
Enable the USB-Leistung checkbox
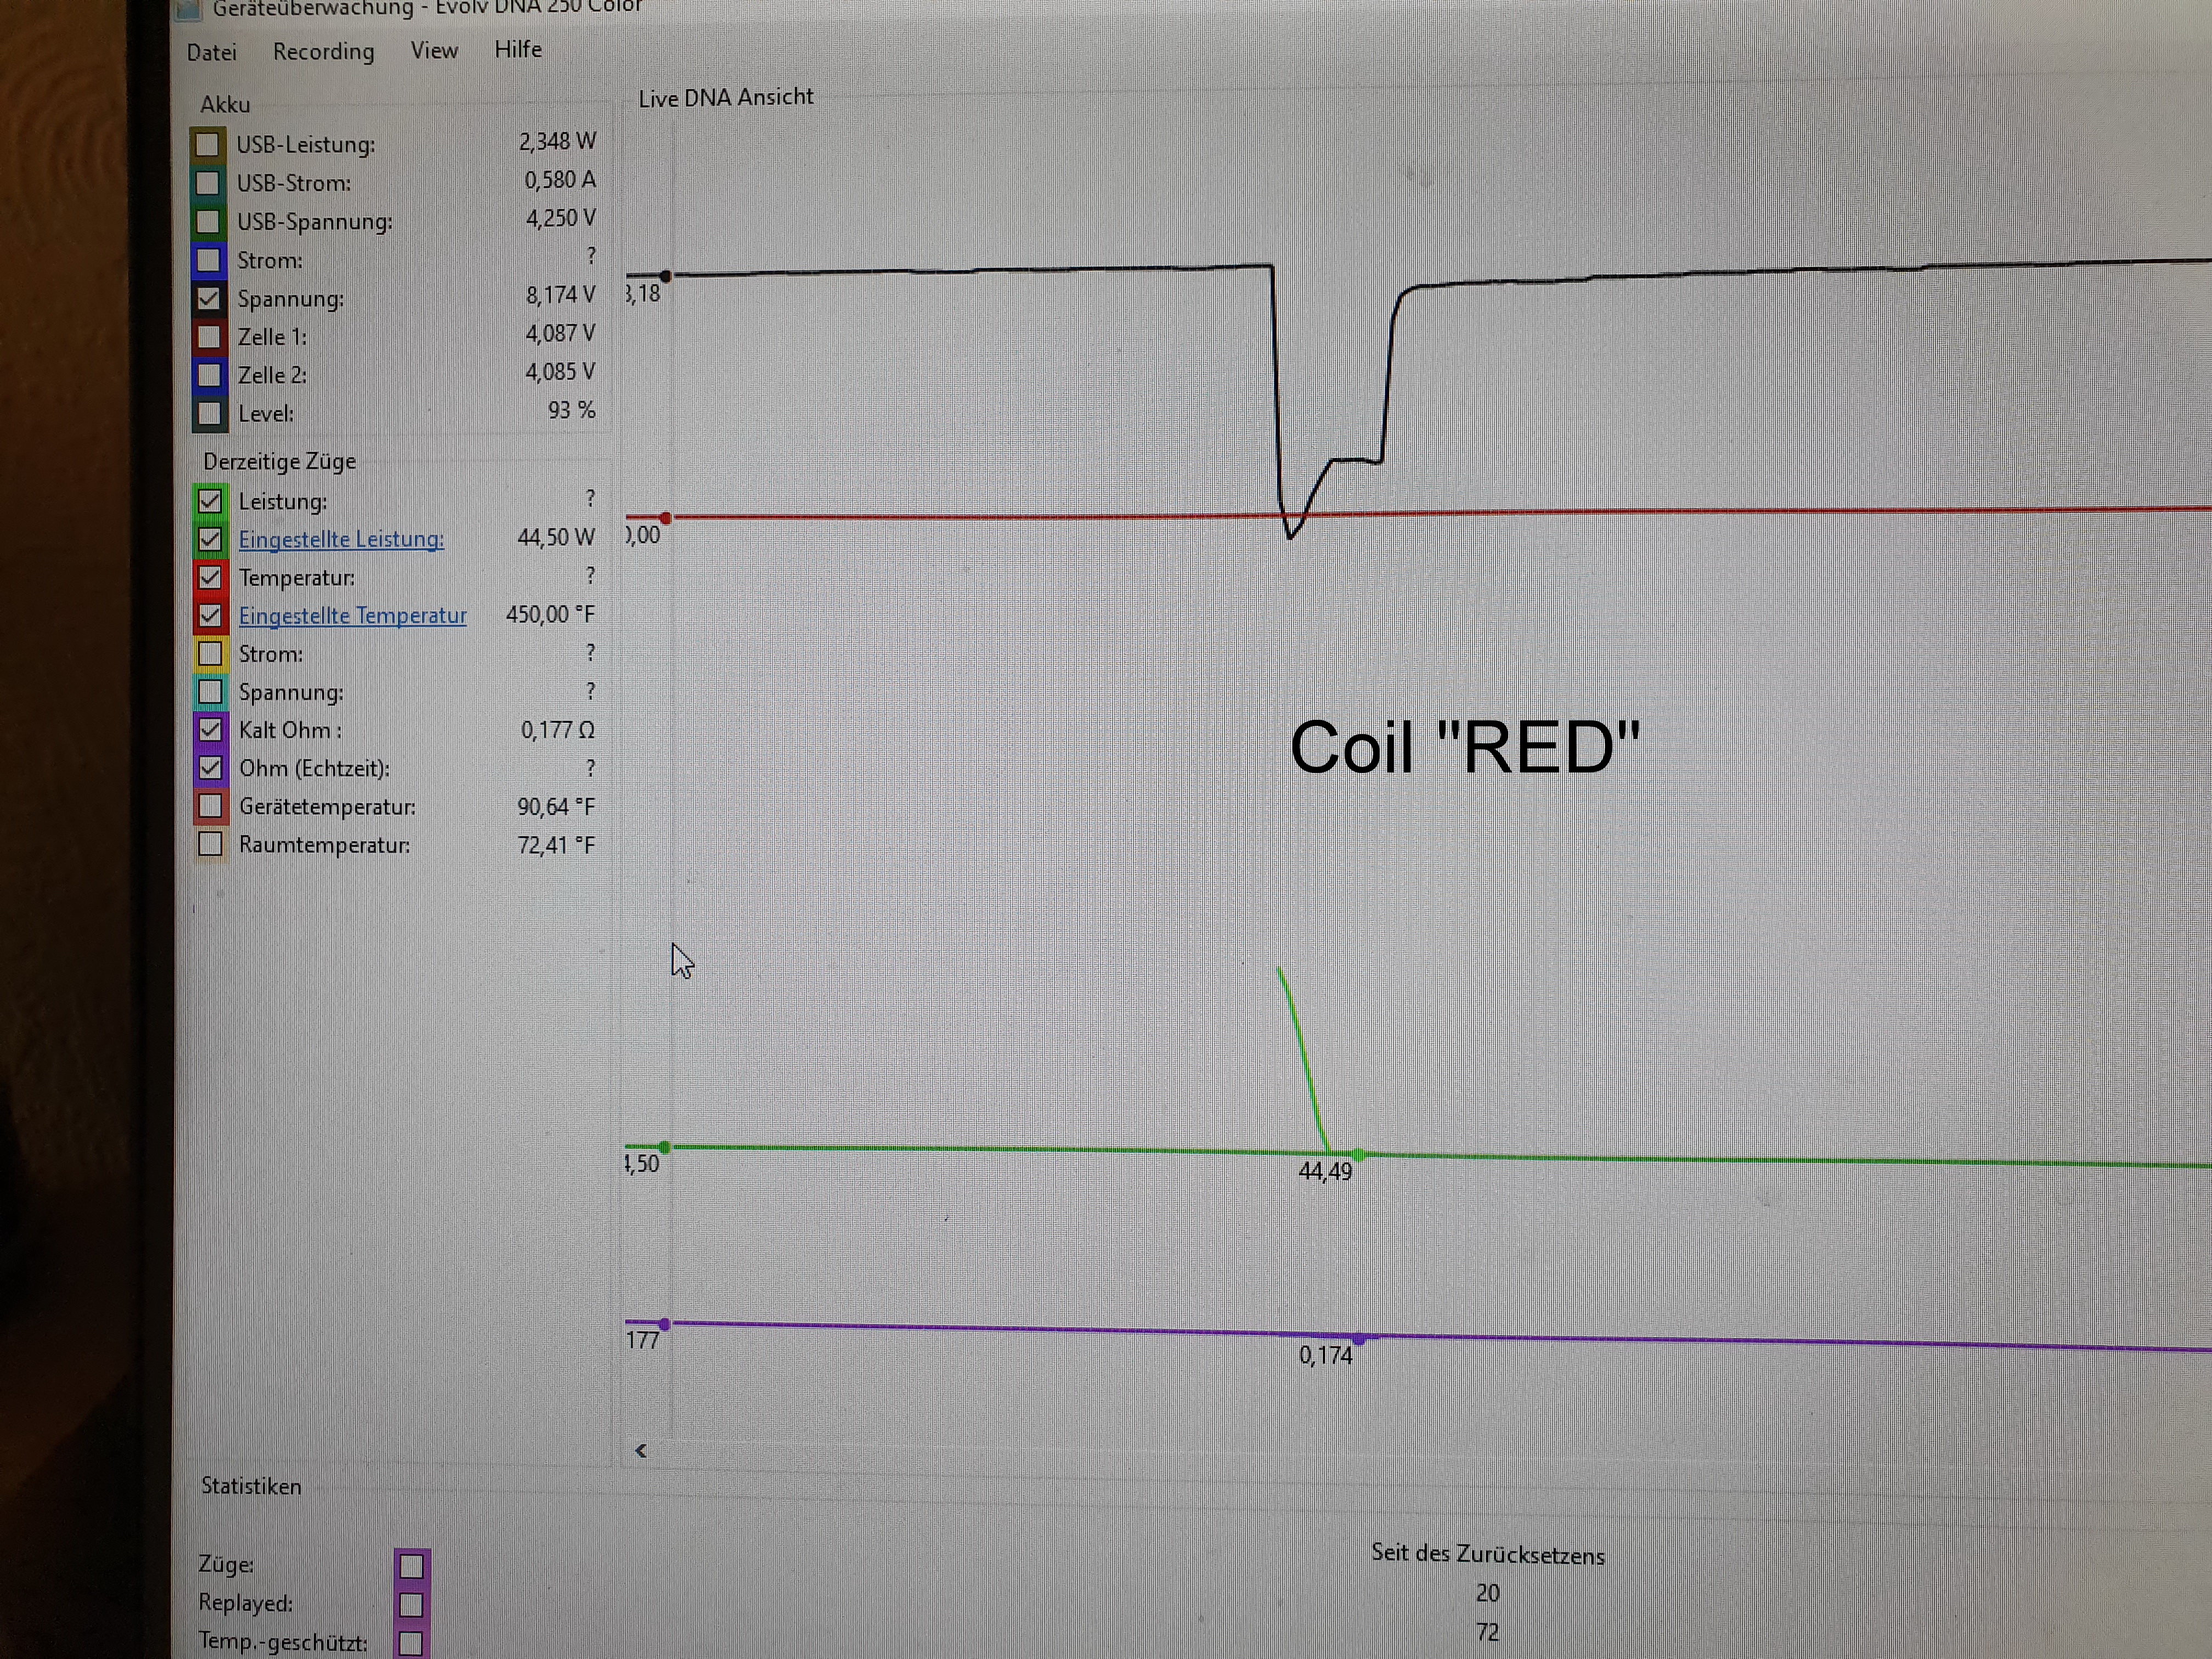[208, 145]
